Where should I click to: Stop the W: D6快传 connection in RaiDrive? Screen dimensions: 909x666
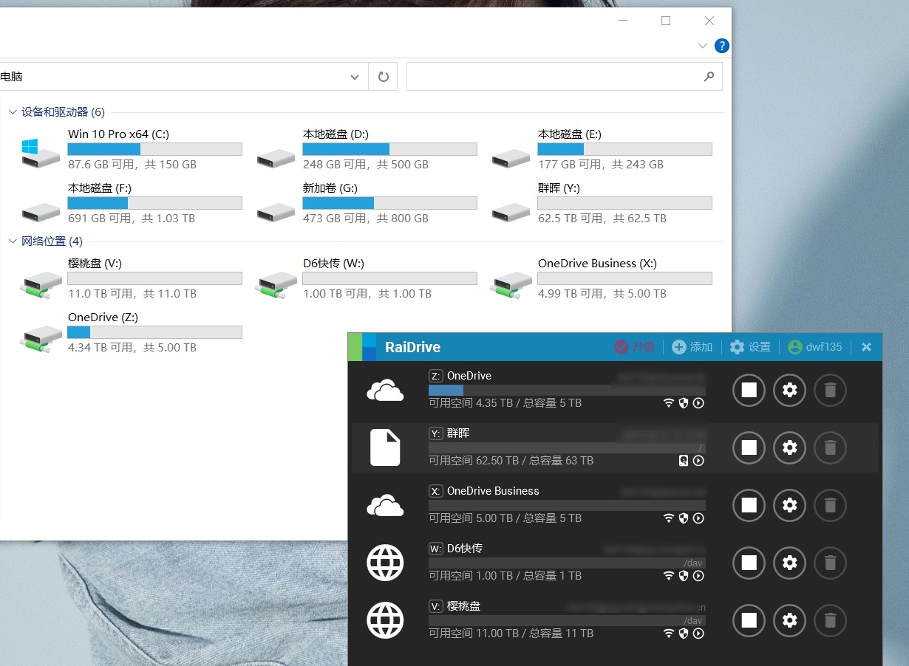tap(749, 563)
